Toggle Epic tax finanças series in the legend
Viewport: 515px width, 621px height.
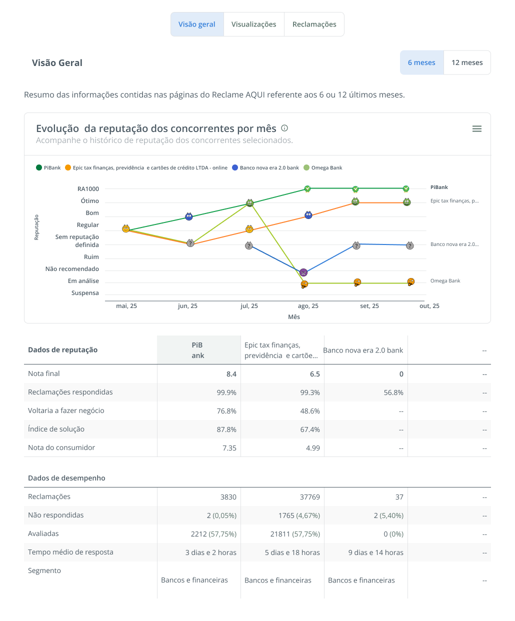pos(146,168)
